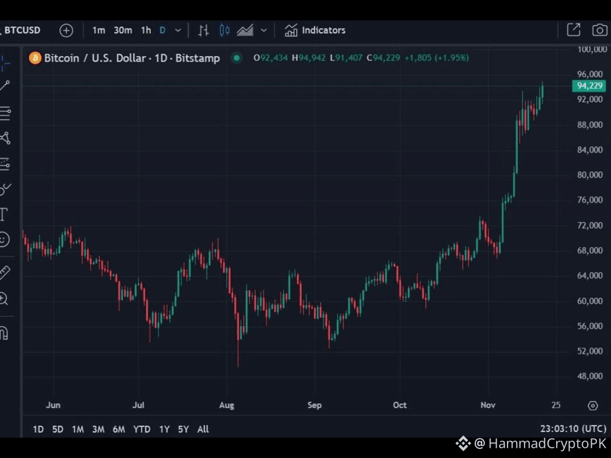
Task: Activate the zoom in tool
Action: click(3, 299)
